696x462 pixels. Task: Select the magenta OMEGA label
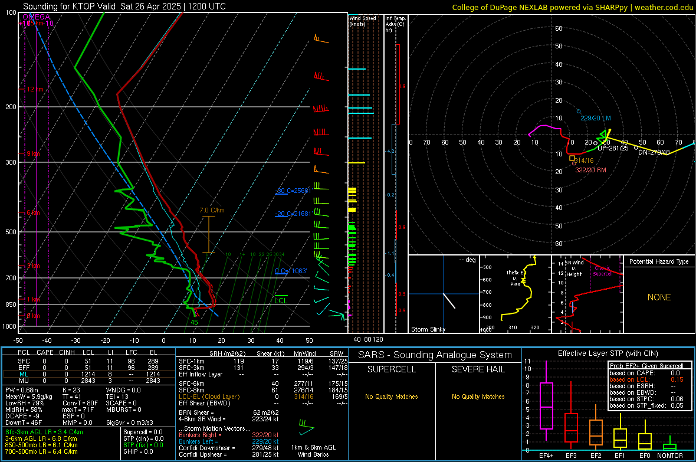pyautogui.click(x=36, y=17)
